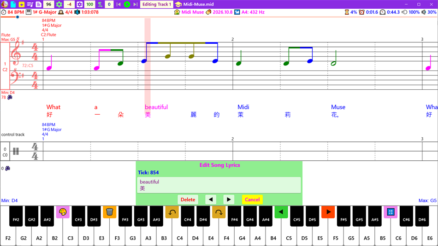Image resolution: width=438 pixels, height=246 pixels.
Task: Click the 30% speaker volume icon
Action: [x=424, y=12]
